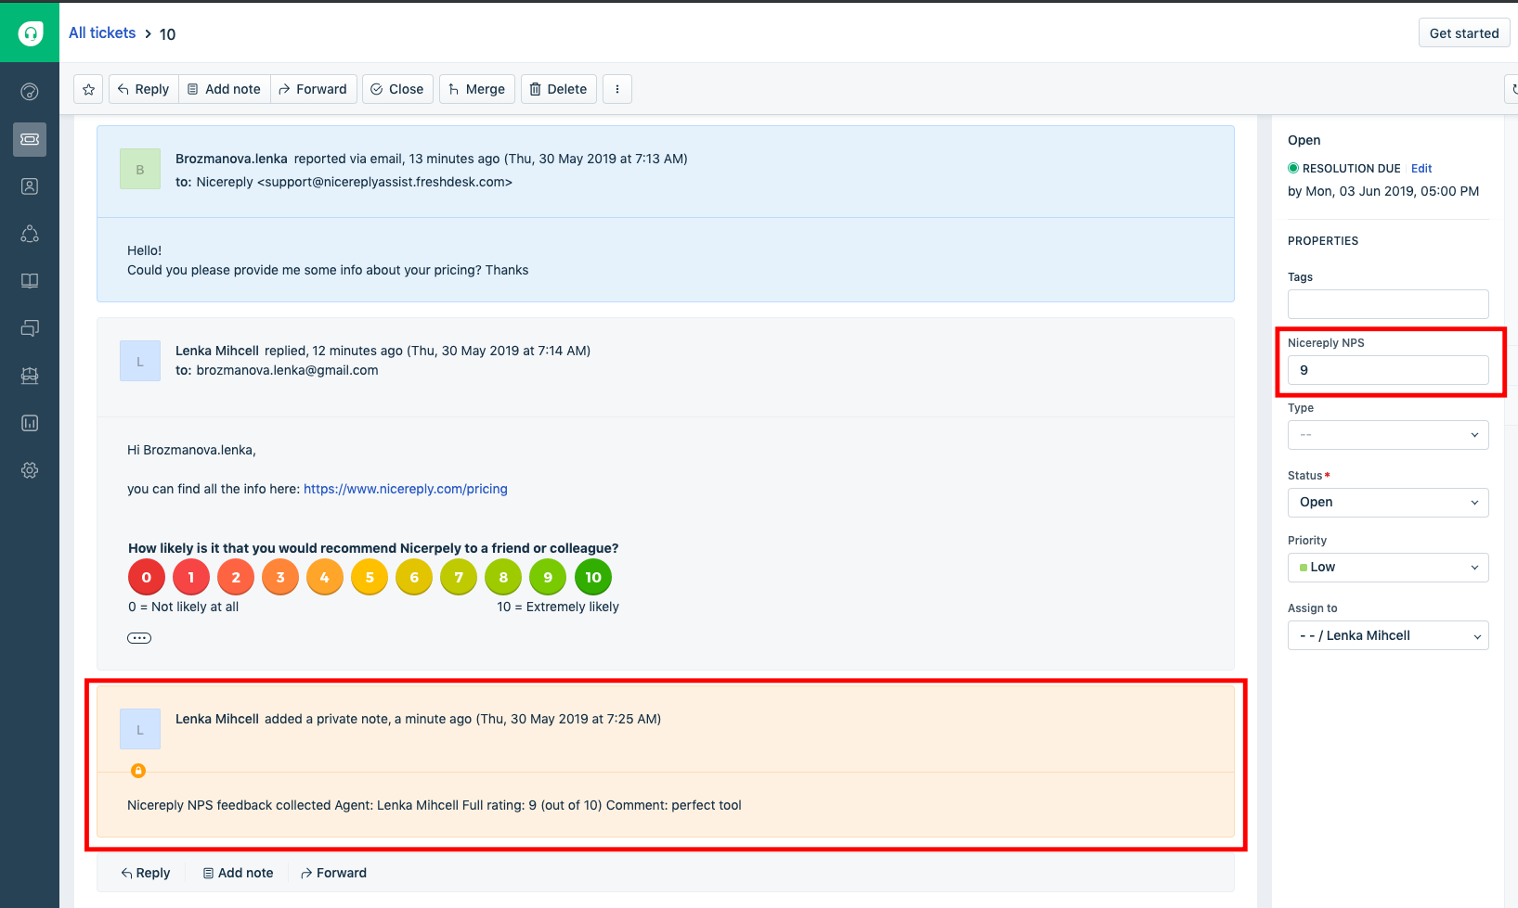1518x908 pixels.
Task: Open the Freshdesk headset logo
Action: 30,33
